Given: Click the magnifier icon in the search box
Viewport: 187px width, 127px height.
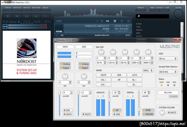Looking at the screenshot, I should 138,16.
